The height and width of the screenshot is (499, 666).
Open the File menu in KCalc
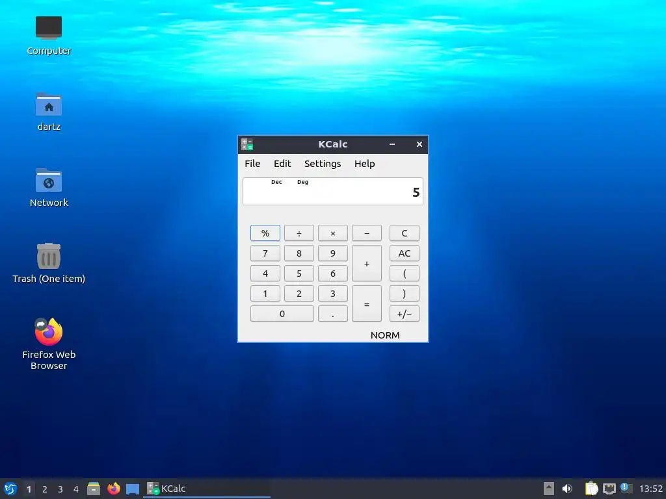point(252,164)
